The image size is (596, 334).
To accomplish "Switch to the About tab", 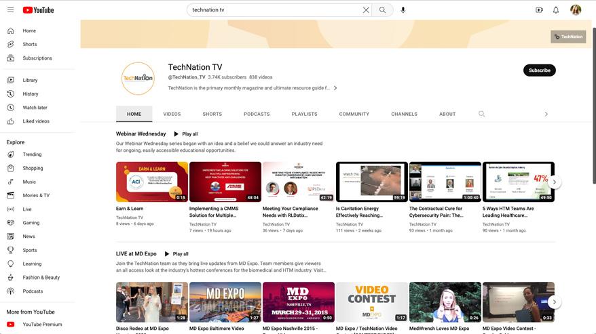I will (447, 114).
